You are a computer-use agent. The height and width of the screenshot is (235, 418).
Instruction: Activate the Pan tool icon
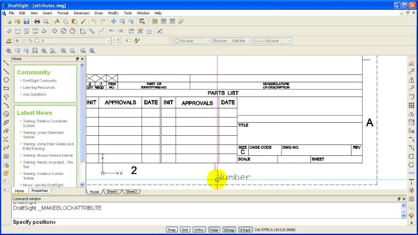coord(114,21)
